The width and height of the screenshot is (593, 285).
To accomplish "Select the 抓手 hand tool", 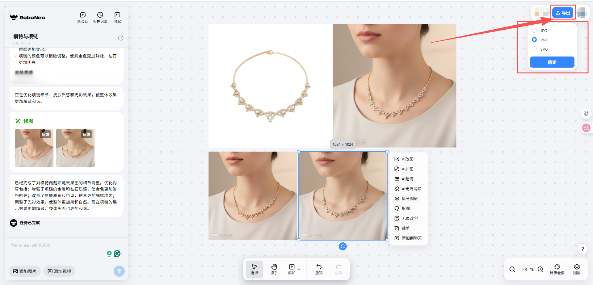I will tap(274, 269).
